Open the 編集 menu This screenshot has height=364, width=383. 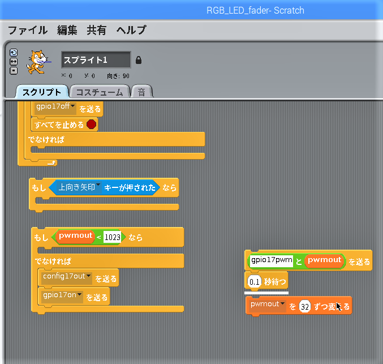tap(67, 30)
